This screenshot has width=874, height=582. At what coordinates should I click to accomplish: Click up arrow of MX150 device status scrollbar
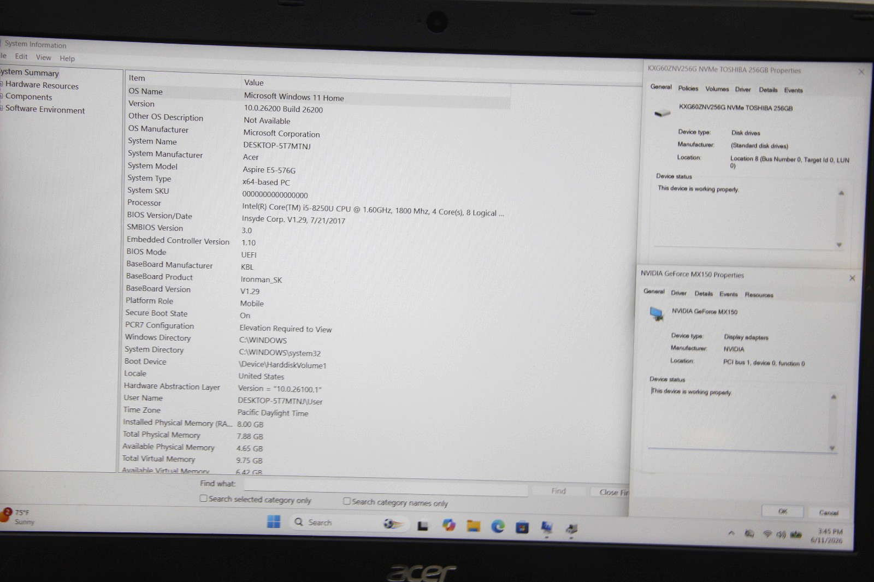click(834, 396)
